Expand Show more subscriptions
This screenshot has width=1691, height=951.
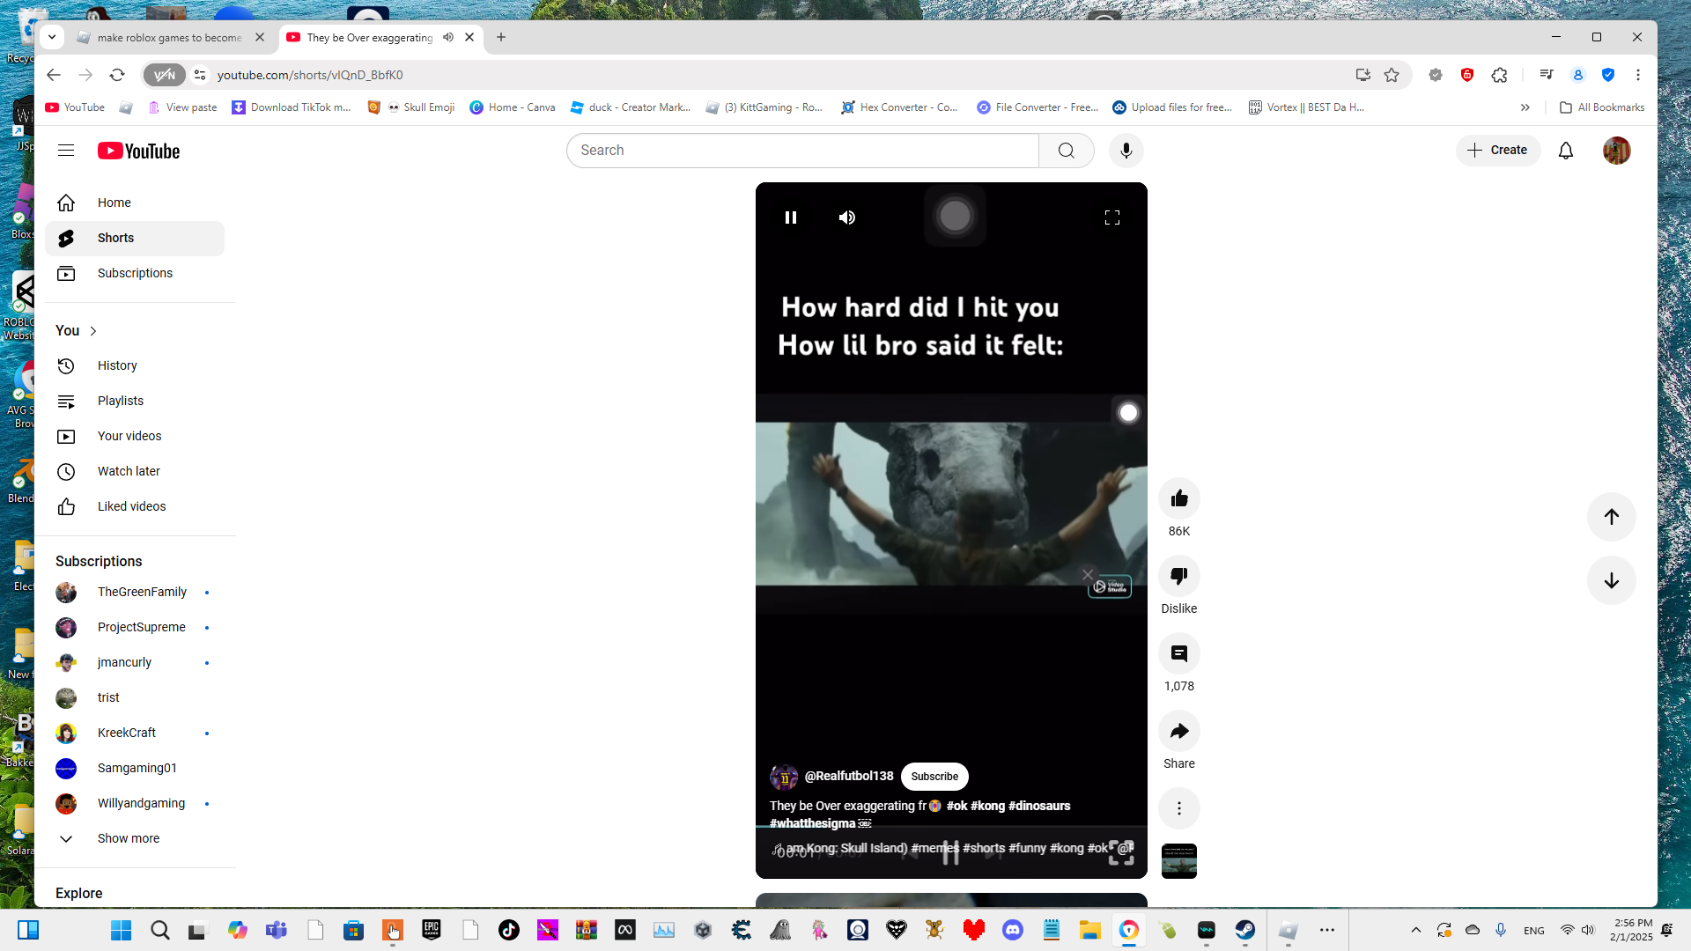128,838
